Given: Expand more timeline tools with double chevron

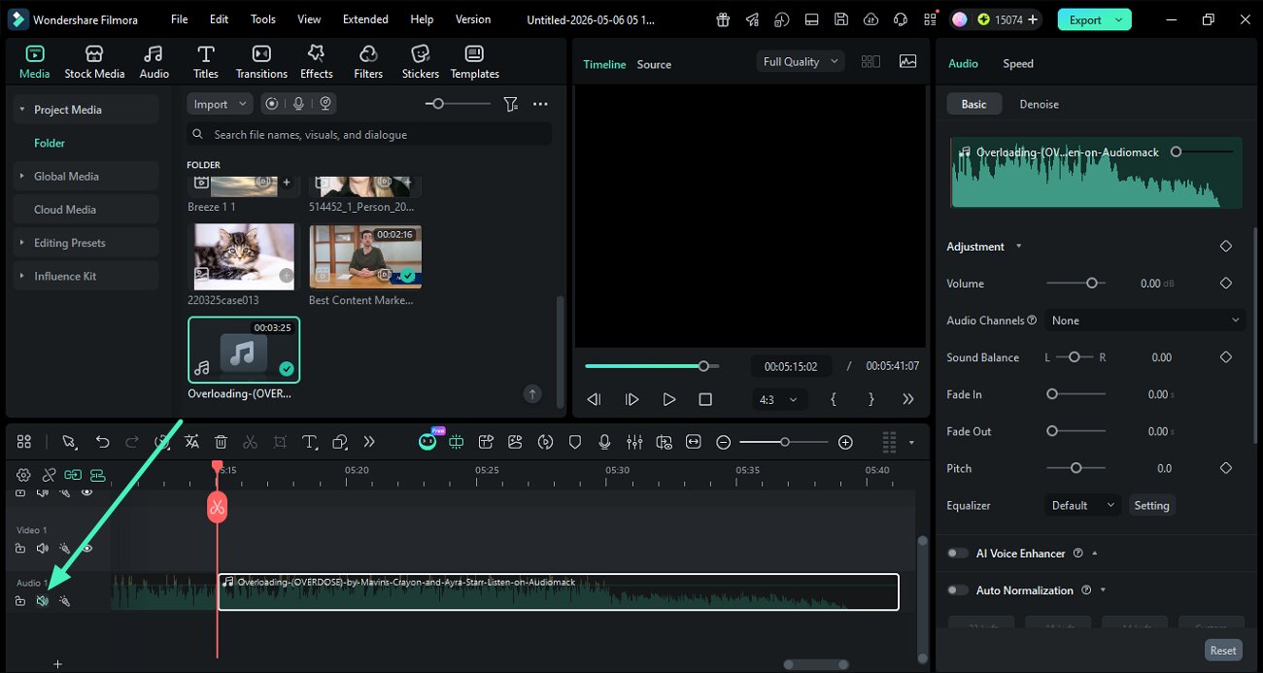Looking at the screenshot, I should [x=369, y=442].
